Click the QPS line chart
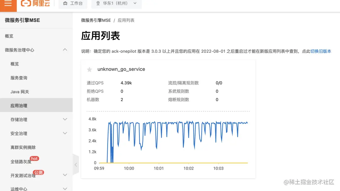340x191 pixels. coord(173,141)
